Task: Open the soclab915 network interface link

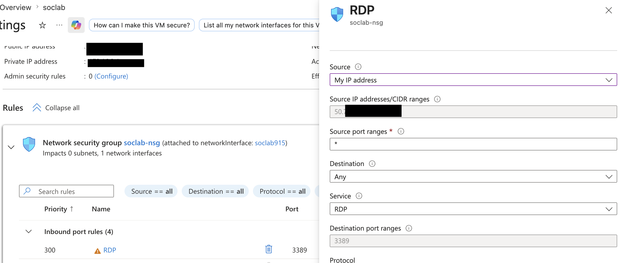Action: 270,143
